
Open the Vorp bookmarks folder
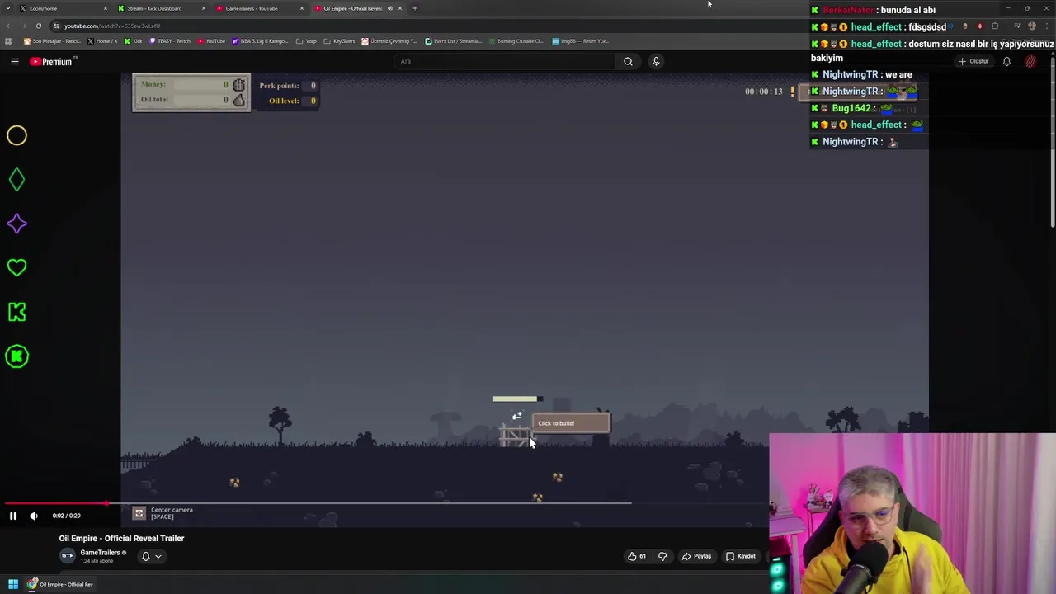[306, 41]
